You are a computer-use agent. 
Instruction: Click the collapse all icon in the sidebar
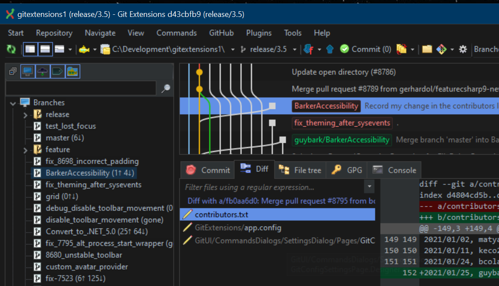pyautogui.click(x=13, y=72)
